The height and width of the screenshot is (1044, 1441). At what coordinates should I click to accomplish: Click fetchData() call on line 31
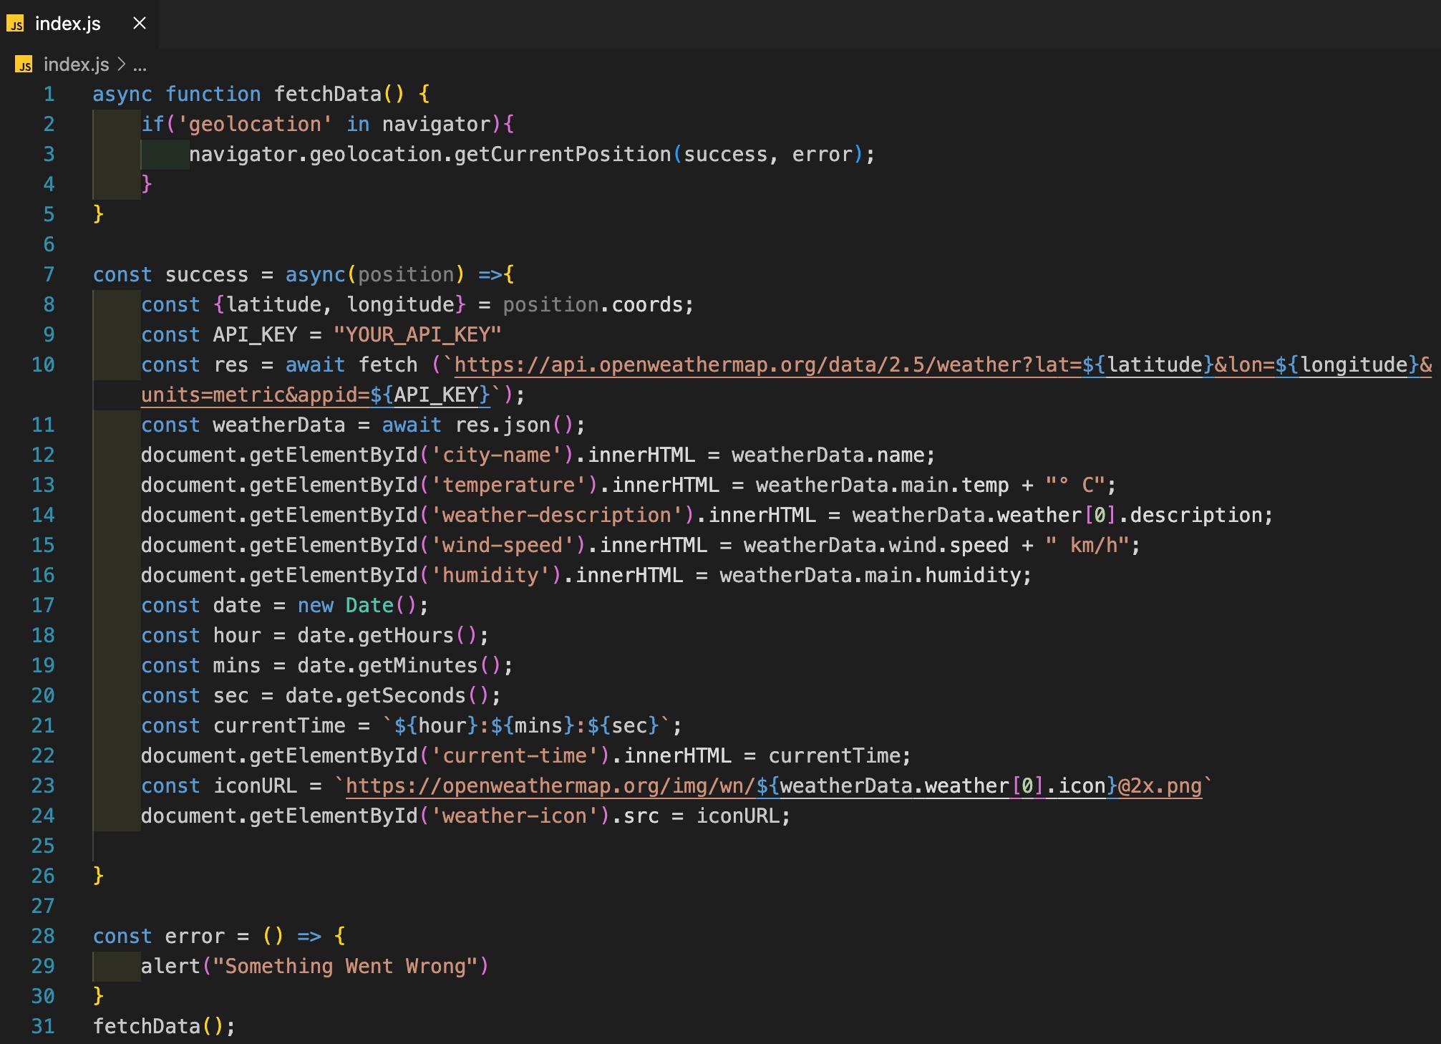[159, 1027]
